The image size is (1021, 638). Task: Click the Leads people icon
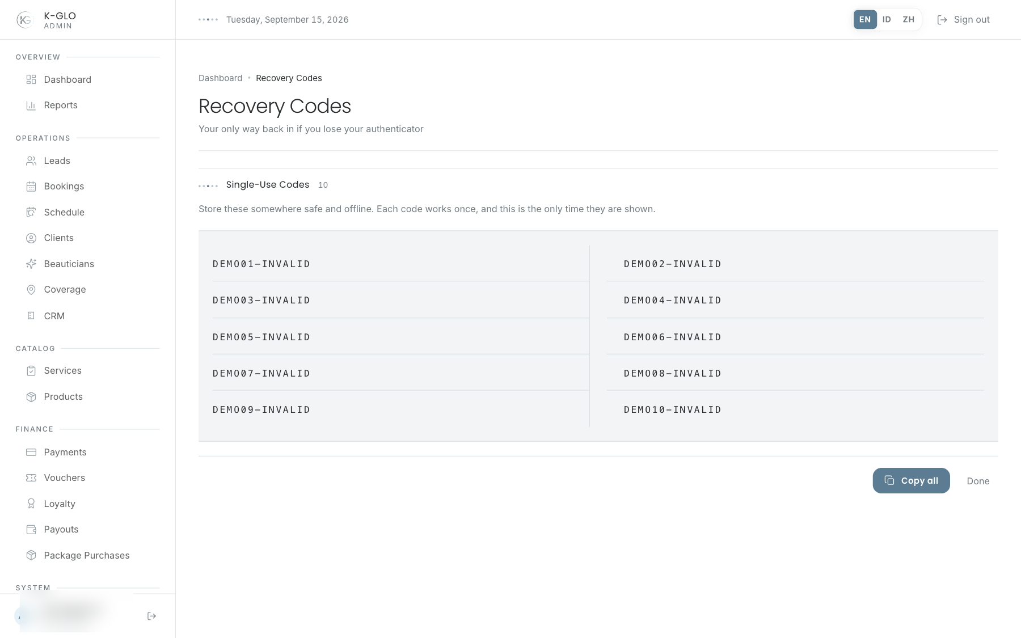31,161
